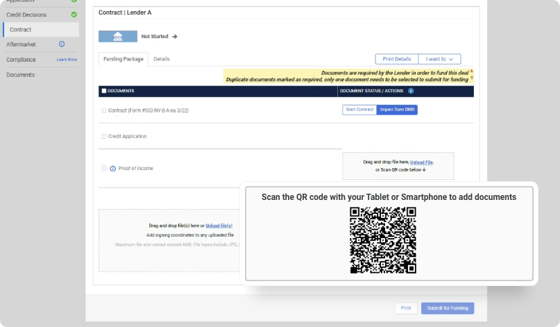Open Documents in the left sidebar

click(x=21, y=75)
